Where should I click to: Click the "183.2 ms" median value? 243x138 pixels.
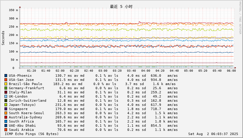pyautogui.click(x=62, y=84)
